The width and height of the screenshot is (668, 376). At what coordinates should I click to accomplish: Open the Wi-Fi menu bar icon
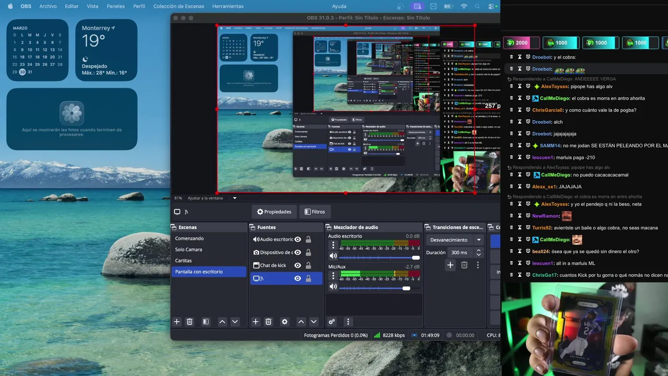click(464, 6)
